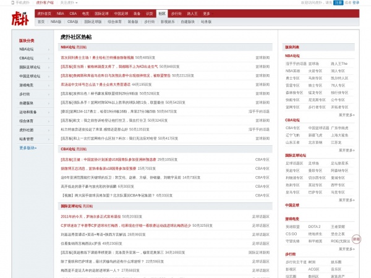Viewport: 371px width, 278px height.
Task: Click 展开更多» under NBA论坛 list
Action: pos(347,115)
